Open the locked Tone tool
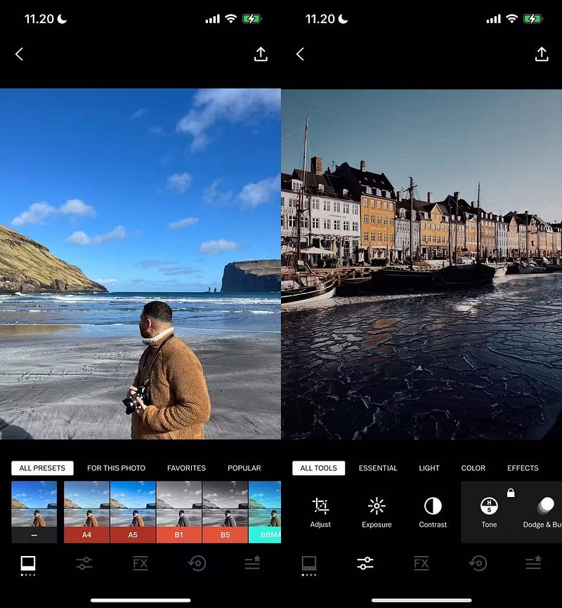The width and height of the screenshot is (562, 608). tap(489, 512)
